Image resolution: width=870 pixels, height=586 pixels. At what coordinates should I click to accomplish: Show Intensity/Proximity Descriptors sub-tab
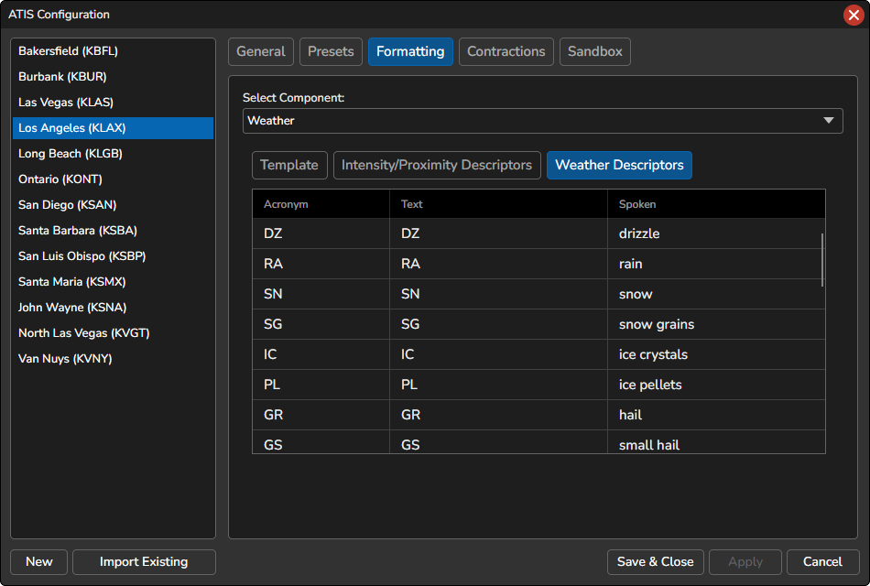(437, 165)
